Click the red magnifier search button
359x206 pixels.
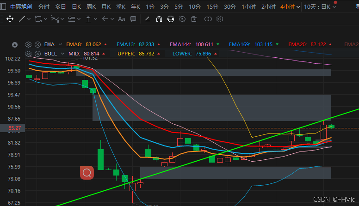coord(87,173)
